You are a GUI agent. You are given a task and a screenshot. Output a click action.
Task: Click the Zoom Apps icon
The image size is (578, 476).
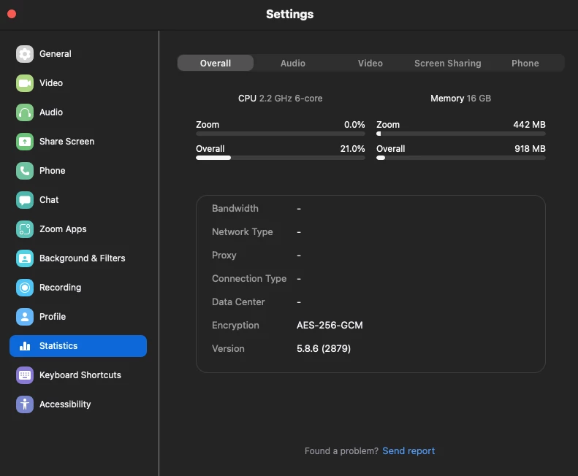(25, 229)
